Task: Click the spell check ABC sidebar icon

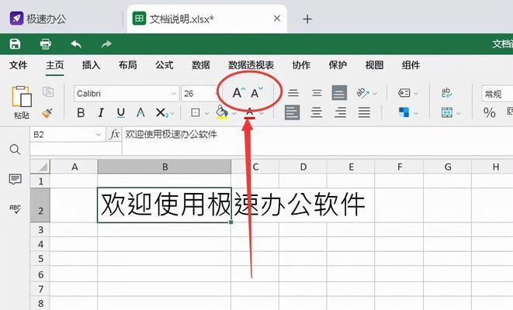Action: click(x=15, y=208)
